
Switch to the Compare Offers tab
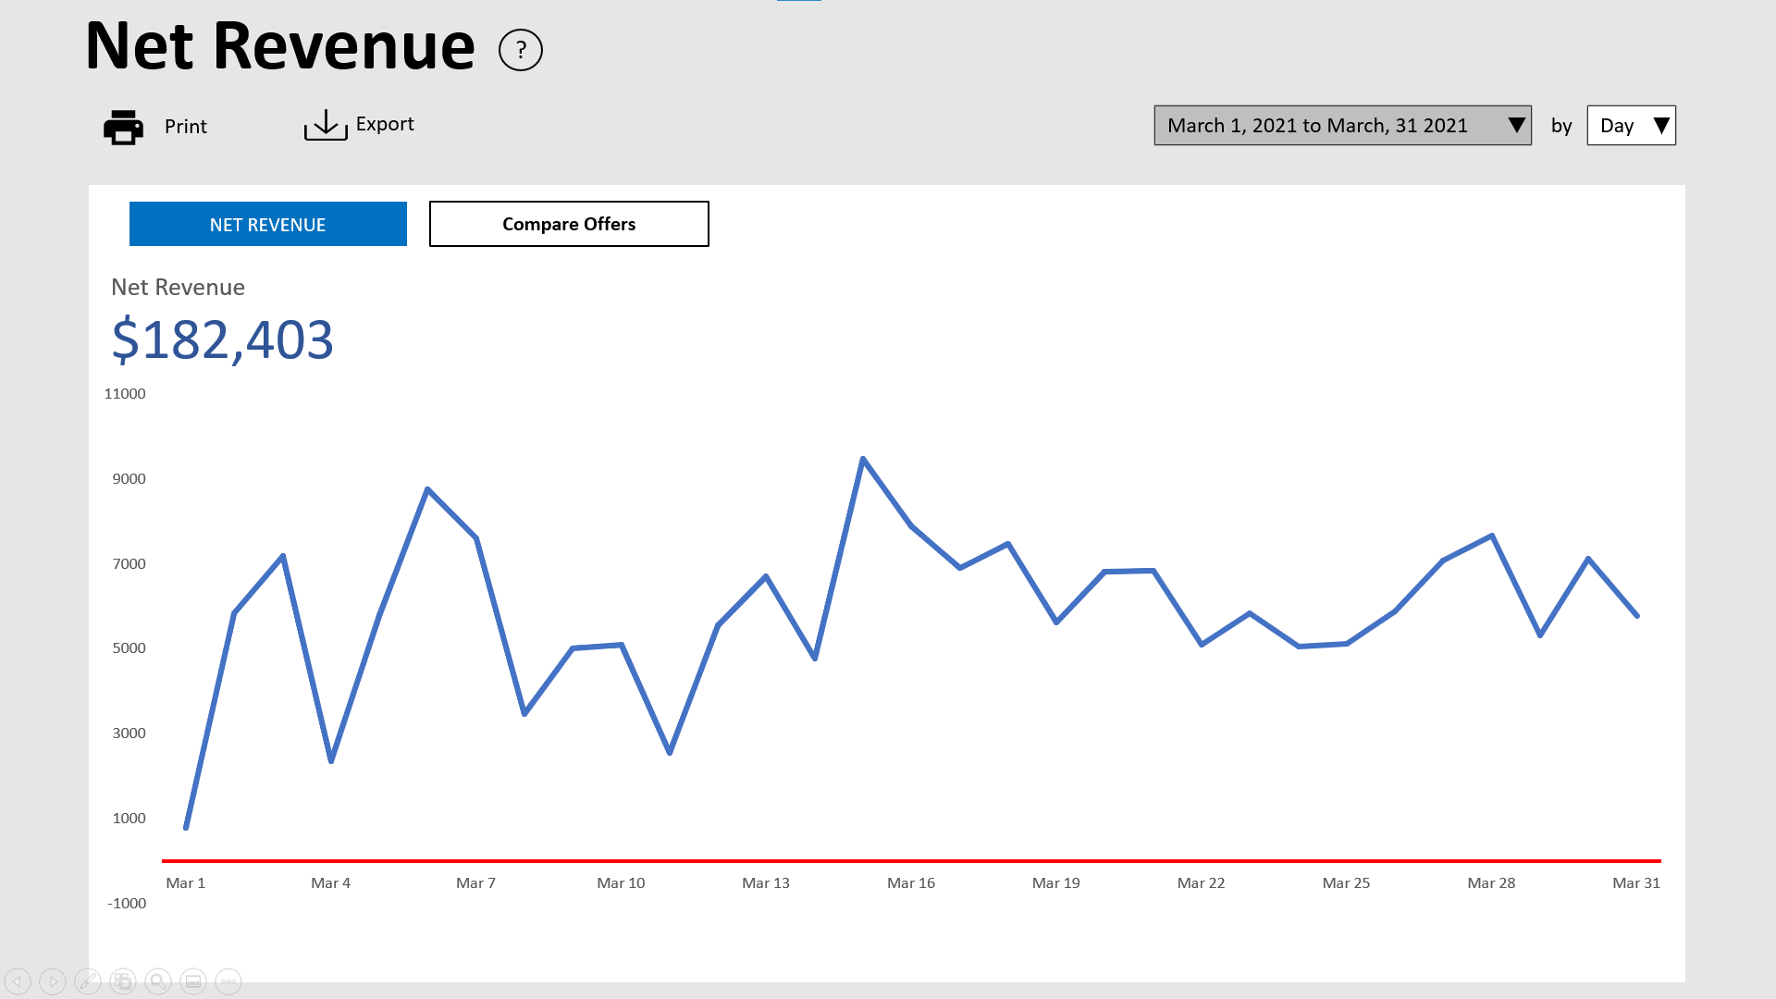(x=569, y=225)
